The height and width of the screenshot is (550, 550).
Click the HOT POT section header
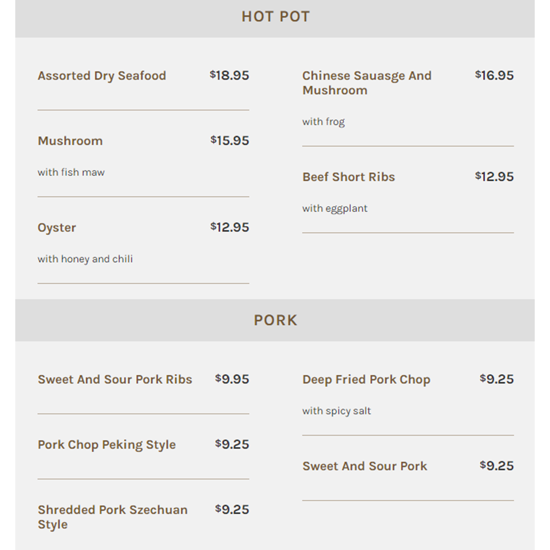276,16
